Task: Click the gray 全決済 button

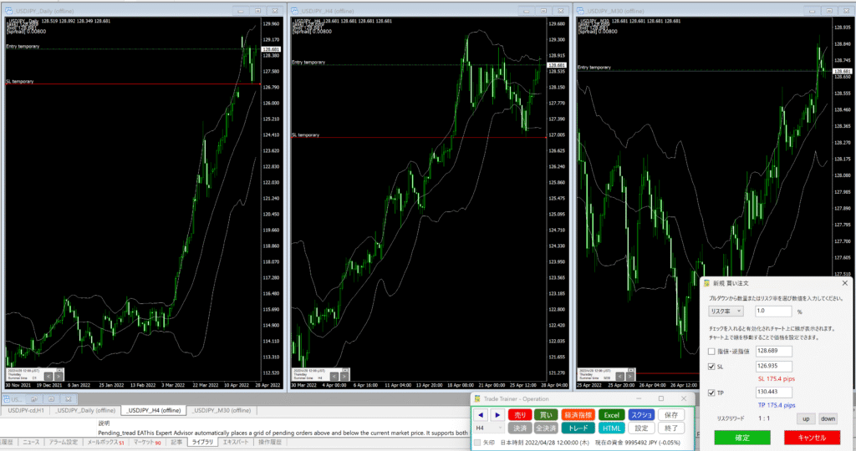Action: click(545, 428)
